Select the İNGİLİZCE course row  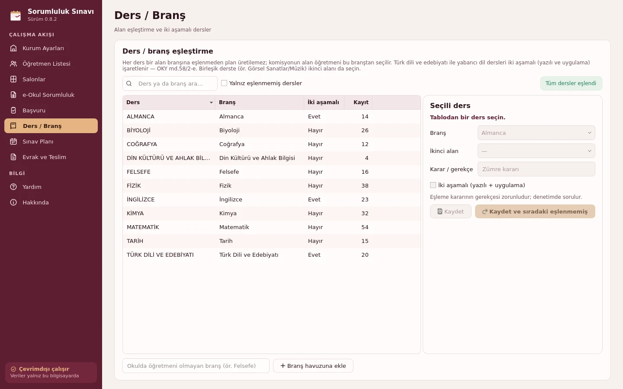[272, 199]
